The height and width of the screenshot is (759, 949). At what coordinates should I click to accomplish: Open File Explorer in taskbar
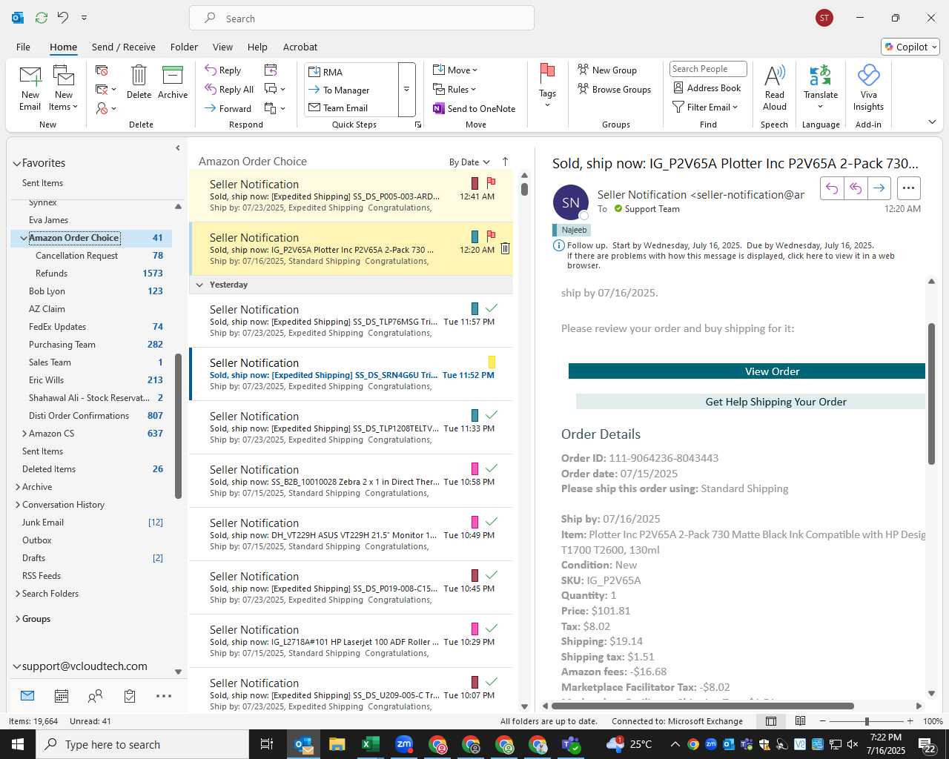337,744
